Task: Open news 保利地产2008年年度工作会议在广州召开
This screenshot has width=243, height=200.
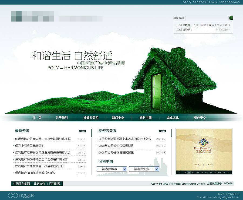Action: pos(41,159)
